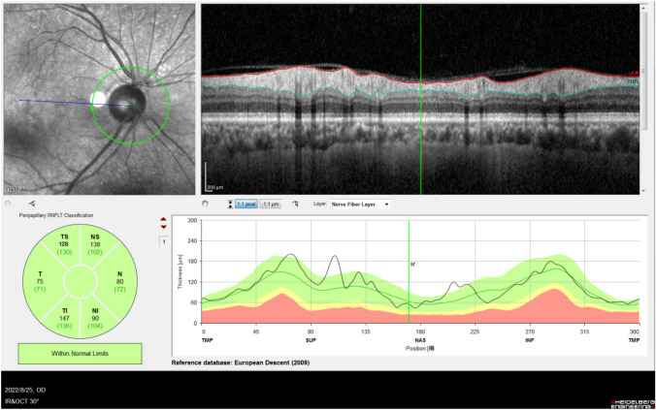Click the red layer segmentation icon
Viewport: 656px width, 410px height.
click(x=295, y=205)
